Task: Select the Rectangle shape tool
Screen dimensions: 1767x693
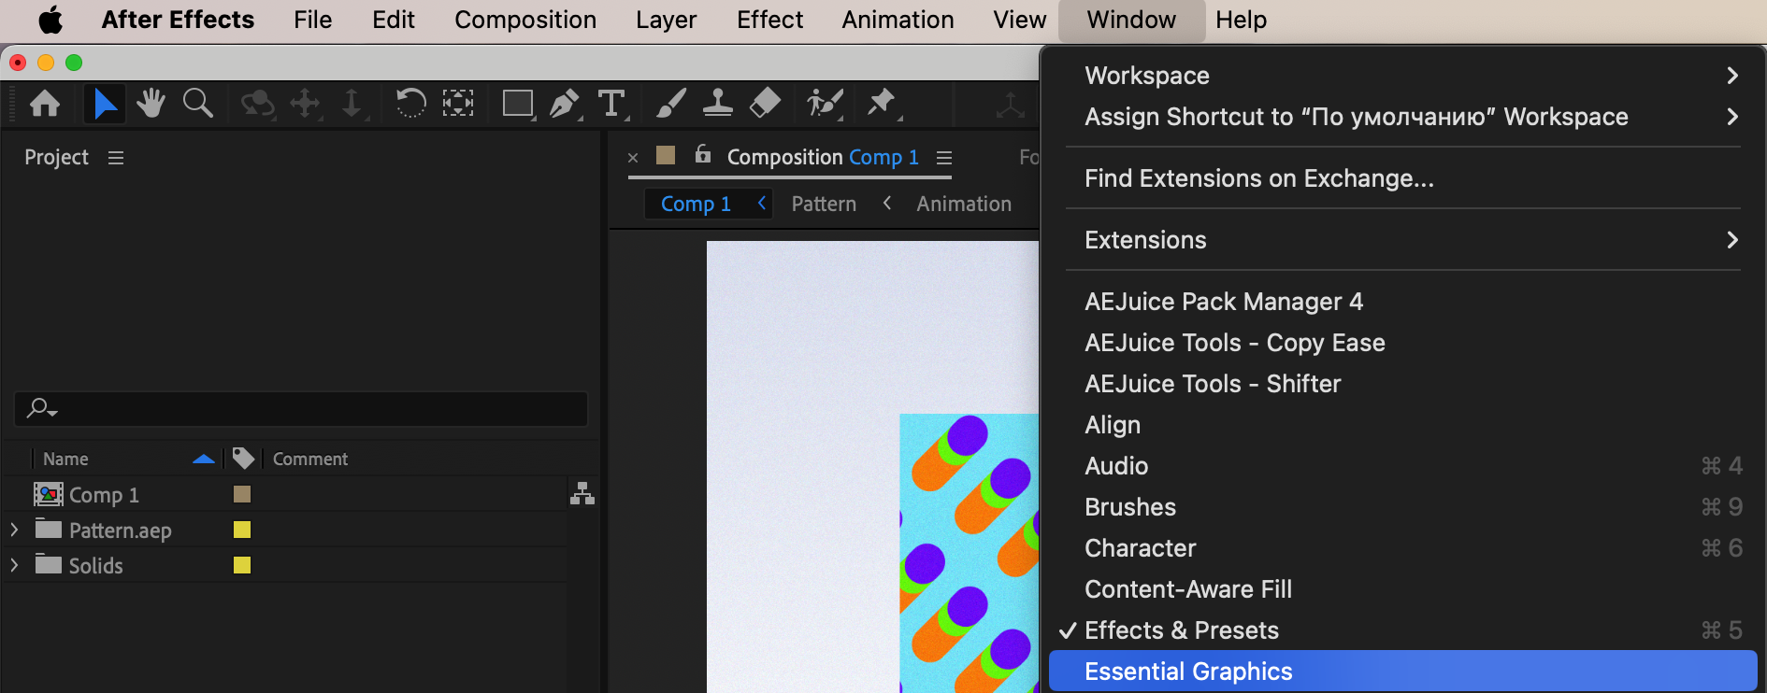Action: tap(517, 103)
